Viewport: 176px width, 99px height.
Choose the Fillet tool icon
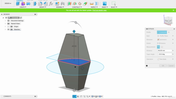click(x=40, y=4)
